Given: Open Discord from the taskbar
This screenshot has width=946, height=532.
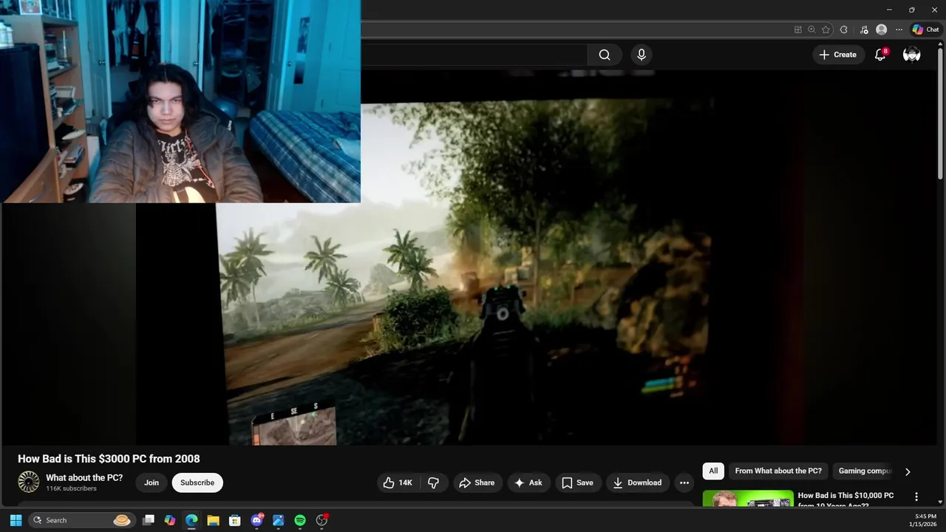Looking at the screenshot, I should click(256, 520).
